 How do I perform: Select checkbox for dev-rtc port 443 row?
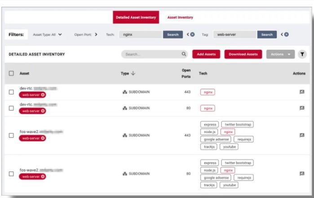11,92
